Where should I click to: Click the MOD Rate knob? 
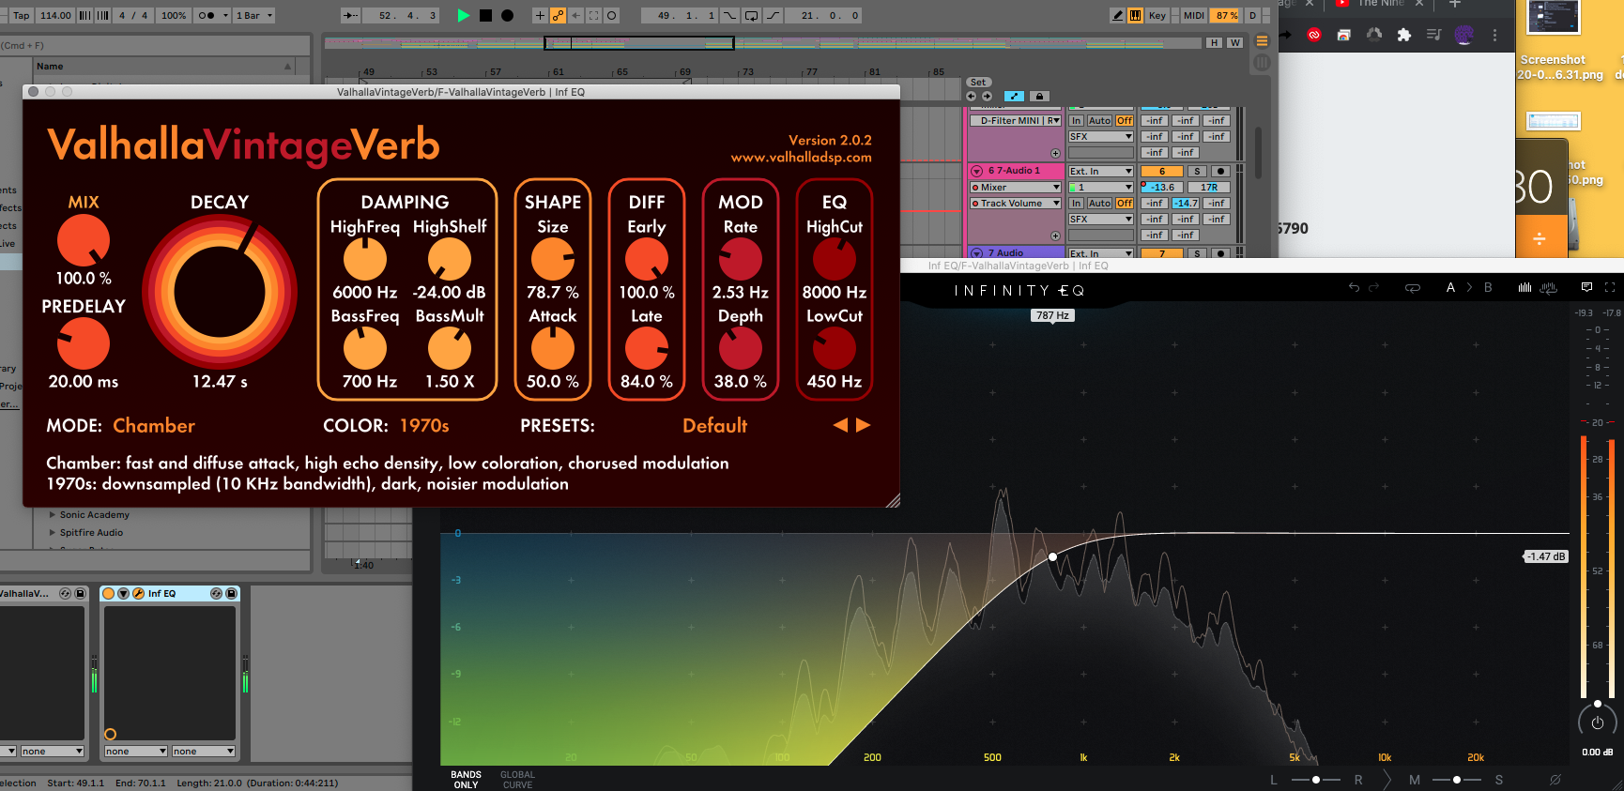[741, 259]
